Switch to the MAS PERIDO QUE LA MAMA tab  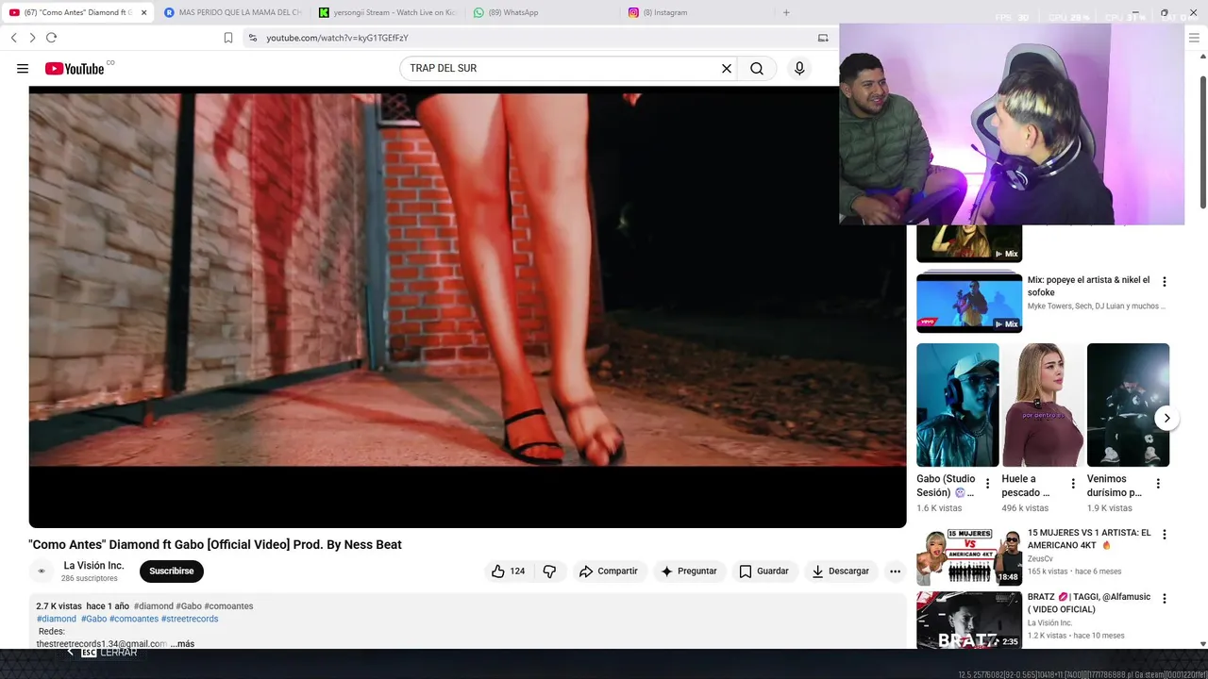tap(233, 12)
